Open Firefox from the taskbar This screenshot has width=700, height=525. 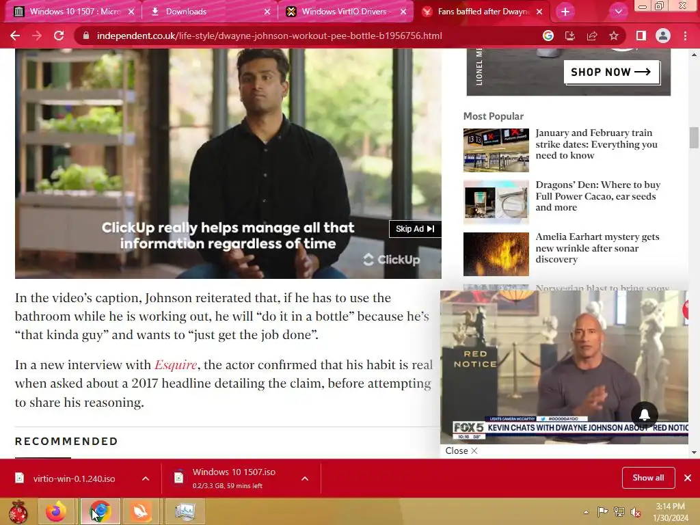pos(56,511)
